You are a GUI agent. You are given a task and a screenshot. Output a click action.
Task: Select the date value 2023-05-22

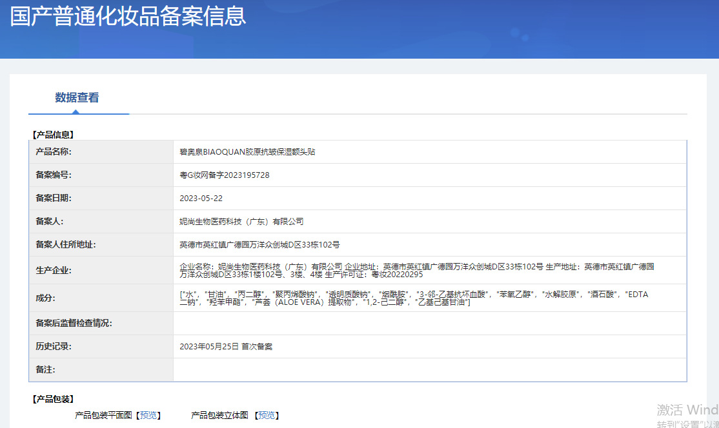(x=201, y=199)
